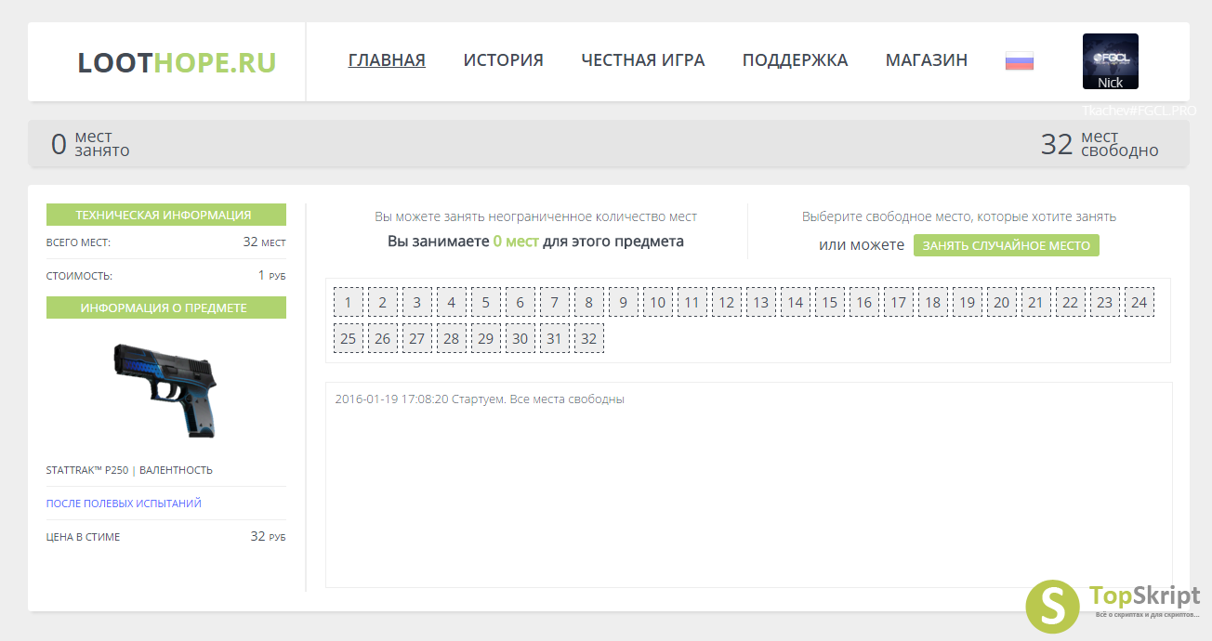Click the 'Вы занимаете 0 мест' text
The height and width of the screenshot is (641, 1212).
(x=535, y=242)
